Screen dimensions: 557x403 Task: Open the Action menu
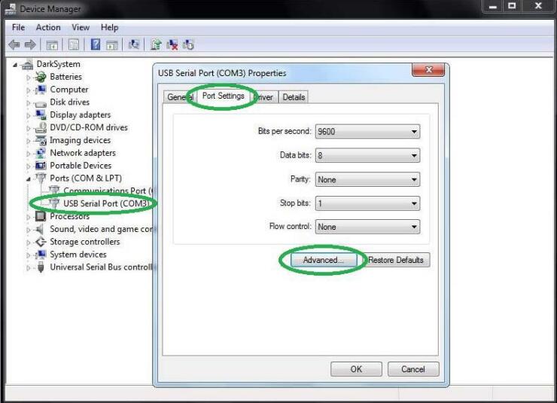coord(48,27)
